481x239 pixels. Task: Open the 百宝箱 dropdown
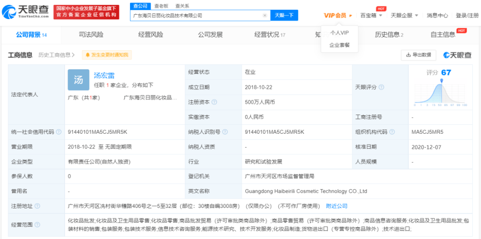[x=371, y=16]
